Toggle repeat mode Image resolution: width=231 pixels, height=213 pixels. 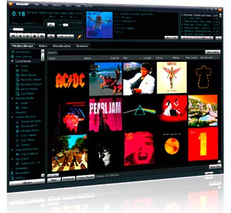[x=70, y=36]
